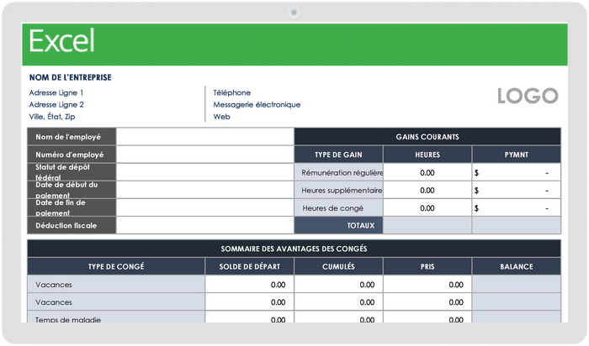The image size is (589, 346).
Task: Click first Vacances solde de départ value
Action: coord(250,284)
